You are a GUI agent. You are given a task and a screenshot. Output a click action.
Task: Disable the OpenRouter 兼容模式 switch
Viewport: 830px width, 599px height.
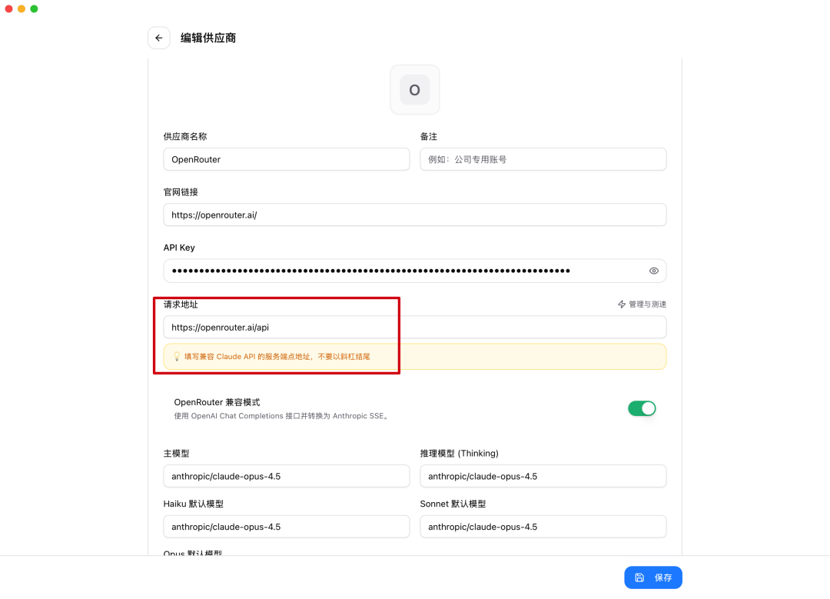(x=642, y=408)
